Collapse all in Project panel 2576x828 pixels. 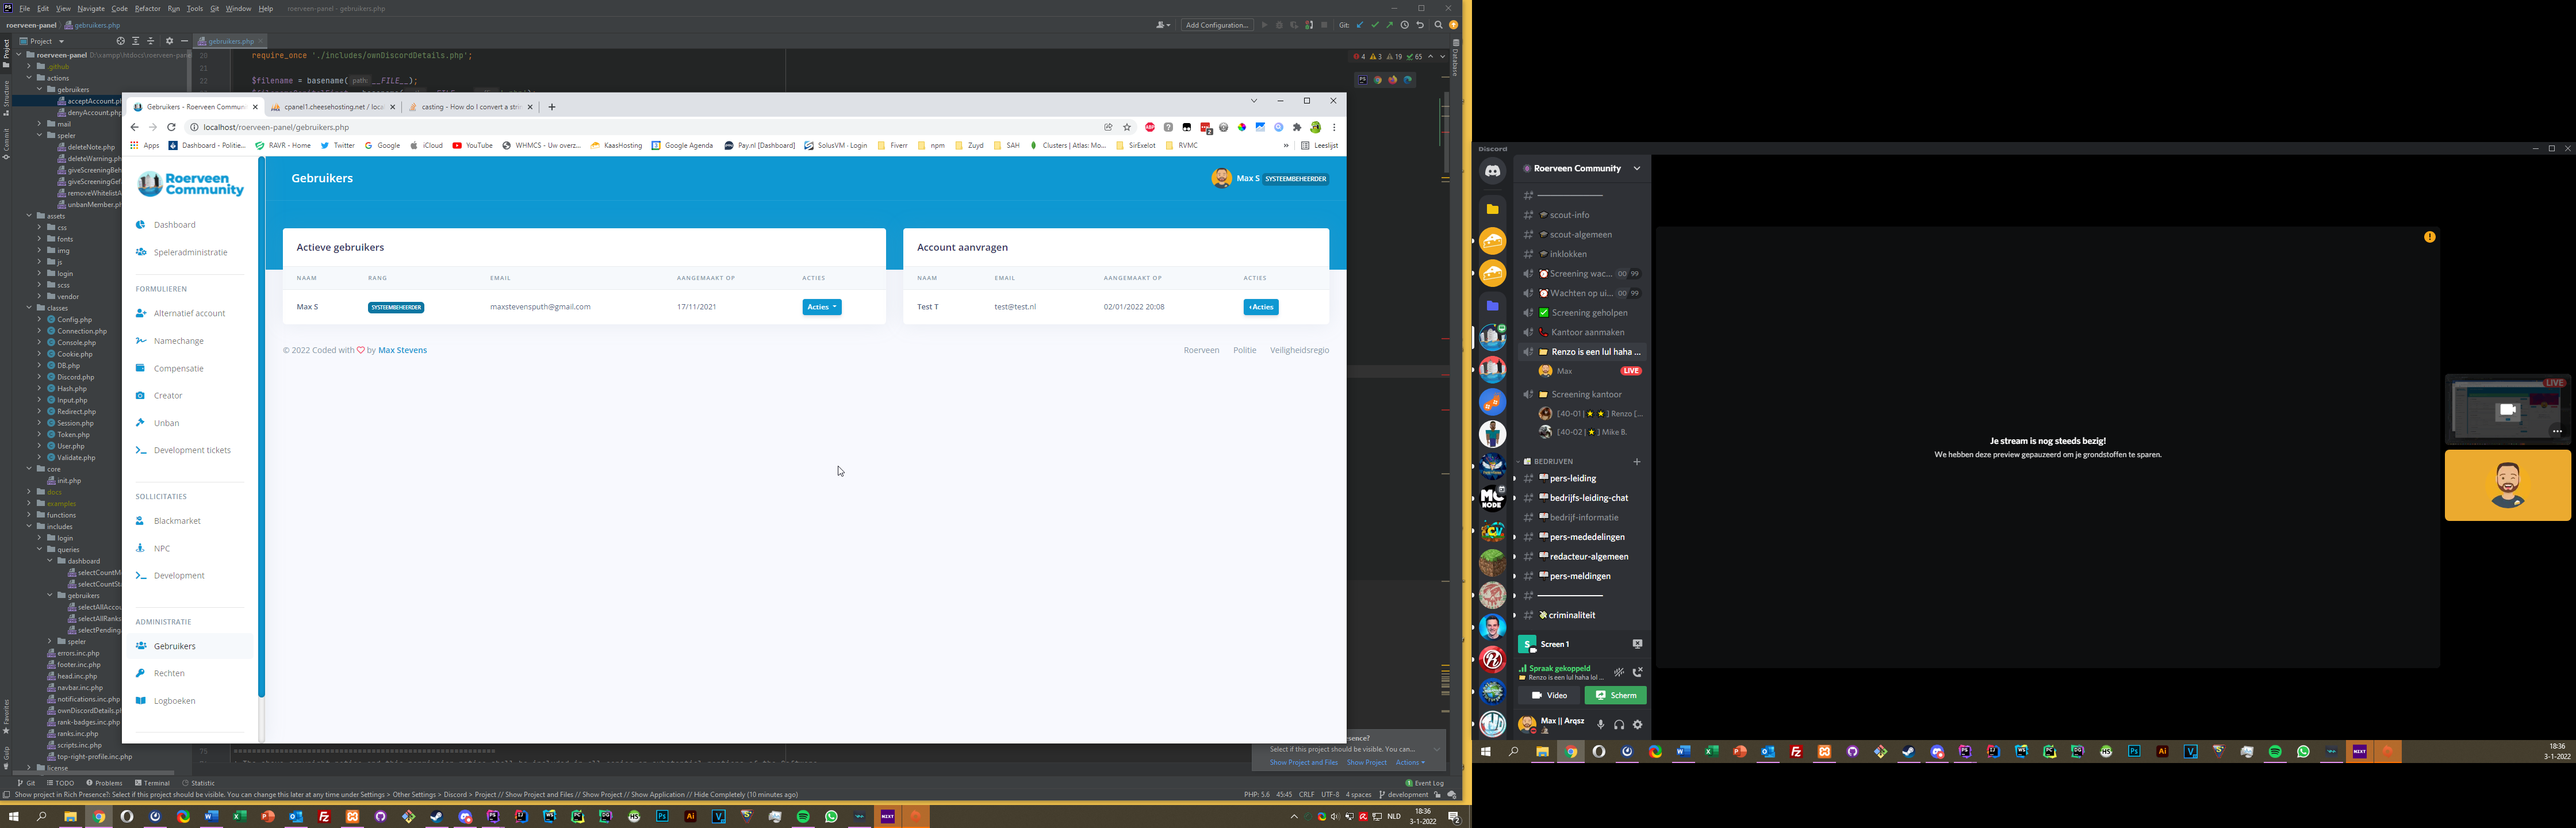point(151,41)
